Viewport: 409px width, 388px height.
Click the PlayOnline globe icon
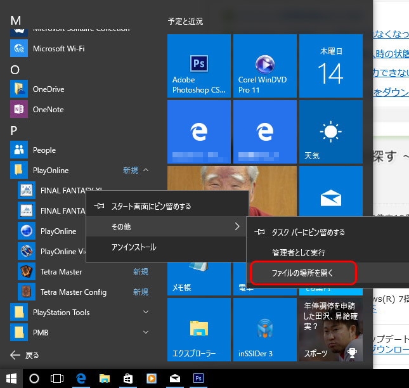pyautogui.click(x=27, y=231)
